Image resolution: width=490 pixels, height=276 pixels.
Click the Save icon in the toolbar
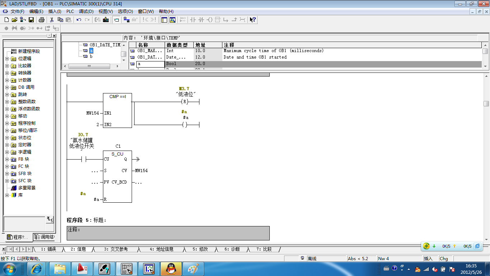(x=31, y=20)
